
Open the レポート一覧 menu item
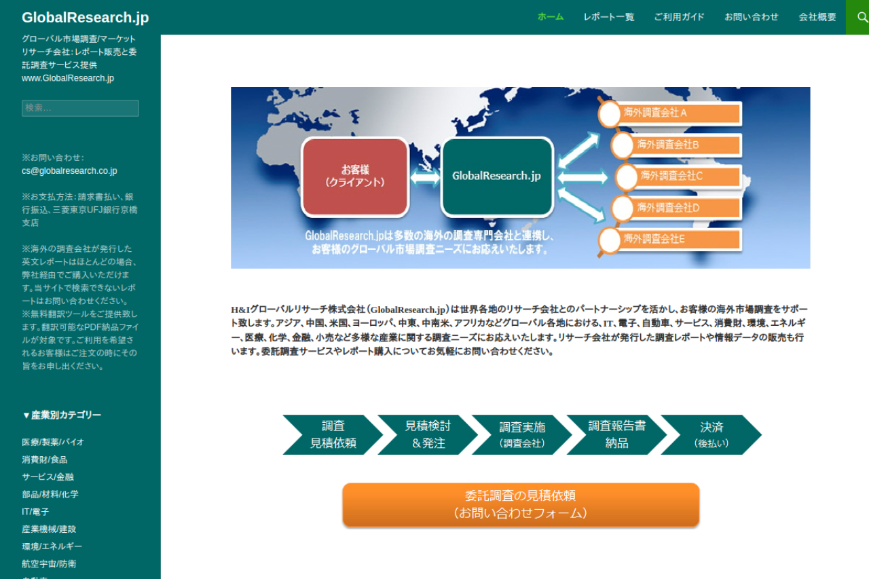[609, 17]
